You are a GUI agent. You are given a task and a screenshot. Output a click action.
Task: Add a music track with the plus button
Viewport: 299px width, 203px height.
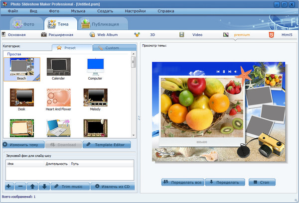tap(9, 186)
